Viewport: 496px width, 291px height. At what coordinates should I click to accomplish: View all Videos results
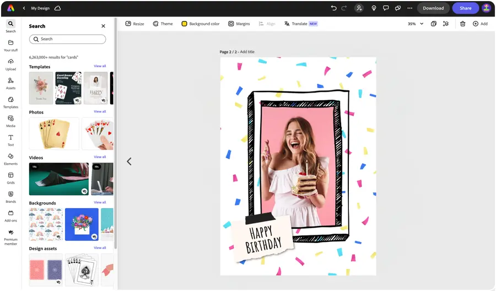pyautogui.click(x=100, y=157)
